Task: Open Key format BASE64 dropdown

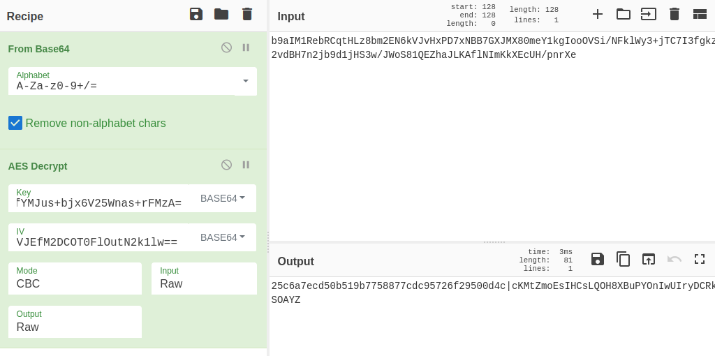Action: 223,198
